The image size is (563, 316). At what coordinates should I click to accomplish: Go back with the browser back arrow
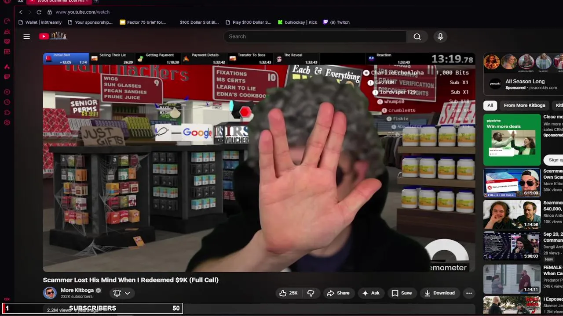pyautogui.click(x=21, y=12)
